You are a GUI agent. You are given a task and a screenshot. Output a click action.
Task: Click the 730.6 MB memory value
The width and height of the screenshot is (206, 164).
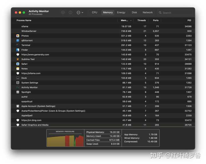126,31
